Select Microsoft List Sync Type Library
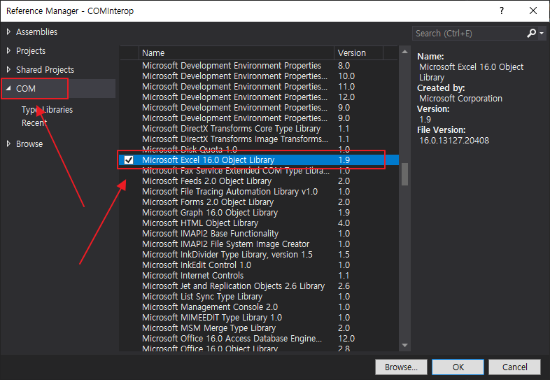The image size is (550, 380). click(258, 297)
